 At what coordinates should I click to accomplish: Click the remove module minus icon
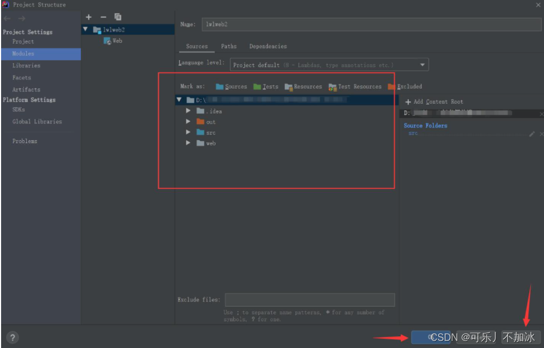103,17
